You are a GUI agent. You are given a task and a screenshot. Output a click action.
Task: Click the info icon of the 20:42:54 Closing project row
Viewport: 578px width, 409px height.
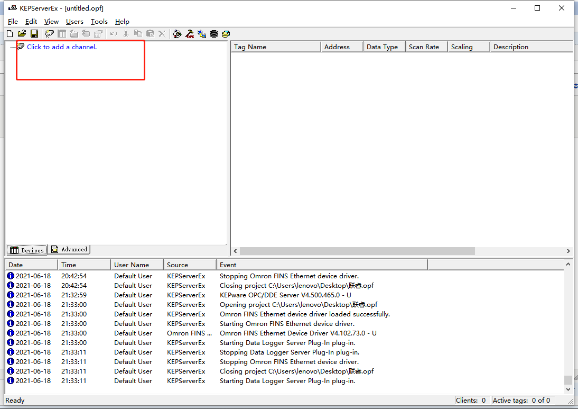click(x=11, y=285)
